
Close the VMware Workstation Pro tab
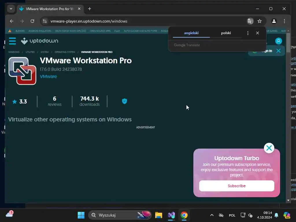point(79,9)
